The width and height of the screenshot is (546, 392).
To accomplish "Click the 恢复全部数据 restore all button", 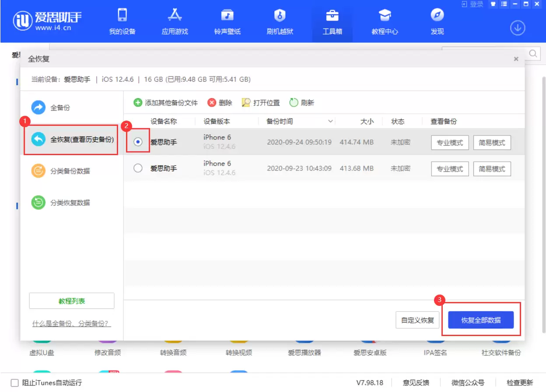I will click(x=481, y=320).
